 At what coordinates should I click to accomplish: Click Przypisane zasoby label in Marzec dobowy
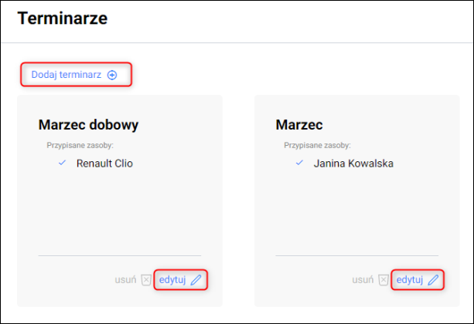point(80,145)
